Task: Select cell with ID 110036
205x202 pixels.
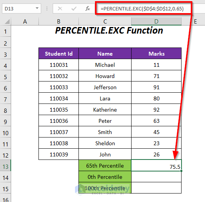Action: [x=59, y=121]
